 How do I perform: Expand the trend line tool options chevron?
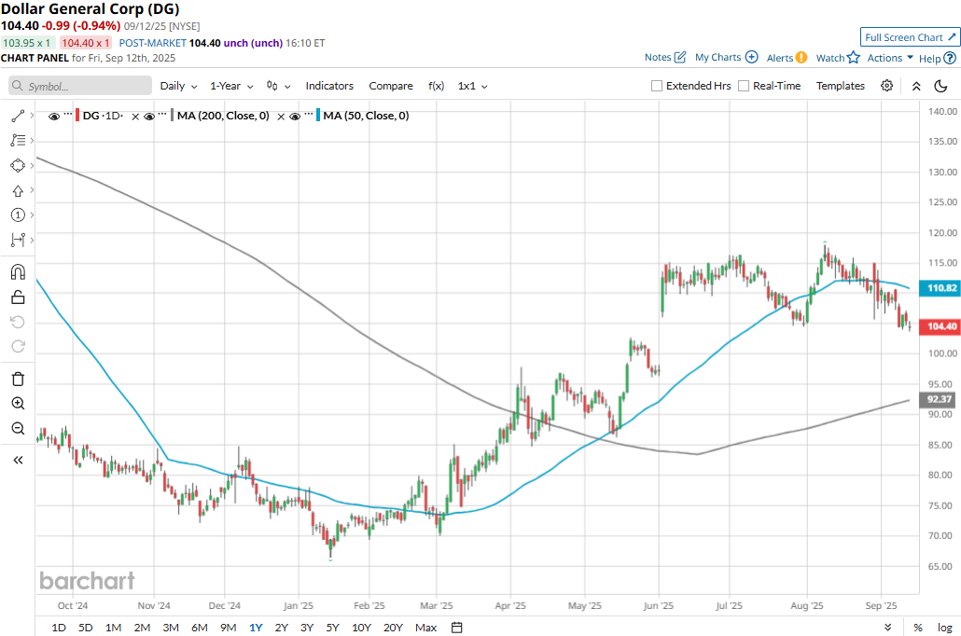(x=32, y=116)
